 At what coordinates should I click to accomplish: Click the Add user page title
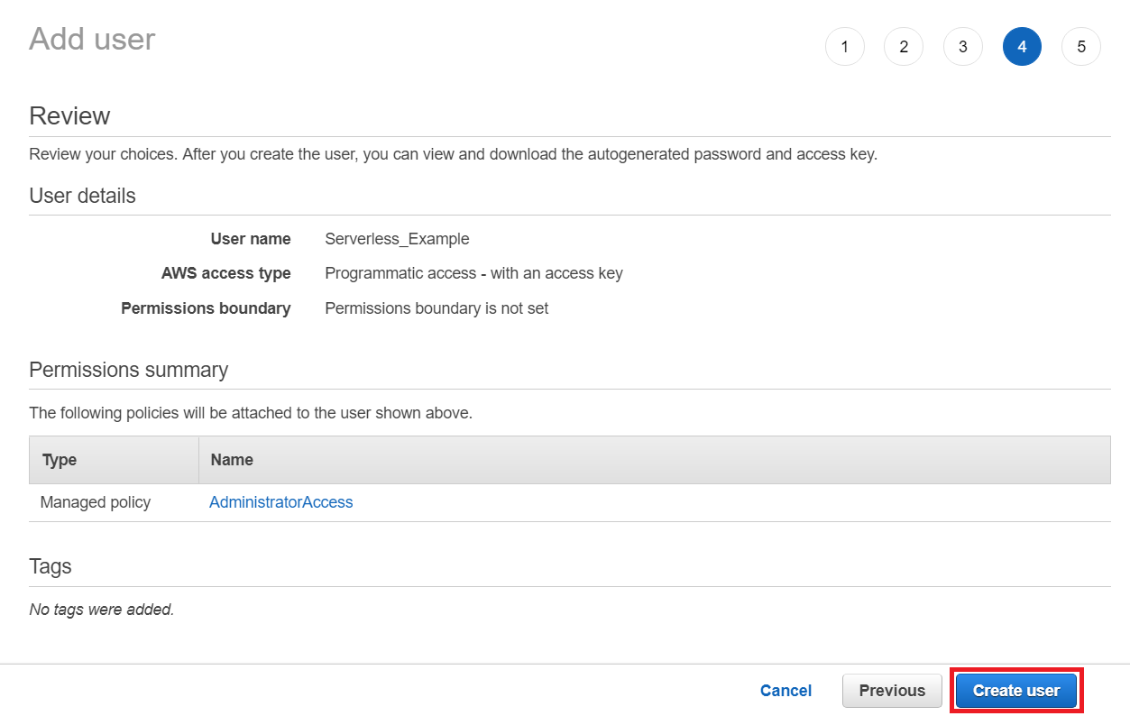(92, 39)
